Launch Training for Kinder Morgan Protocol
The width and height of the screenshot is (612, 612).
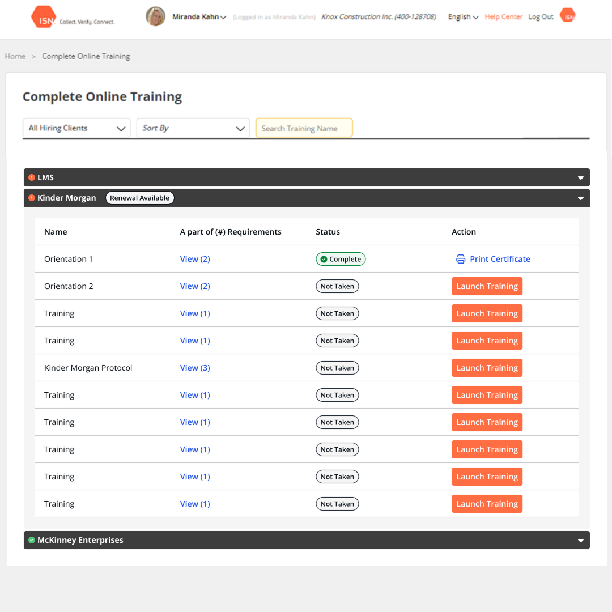[487, 368]
